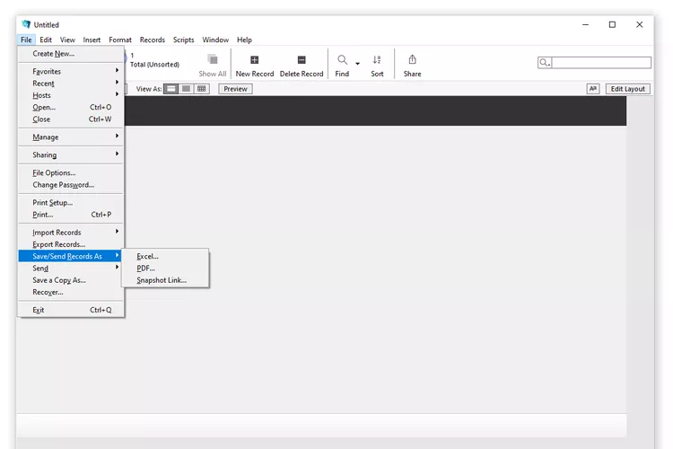
Task: Close the Untitled window
Action: pyautogui.click(x=640, y=24)
